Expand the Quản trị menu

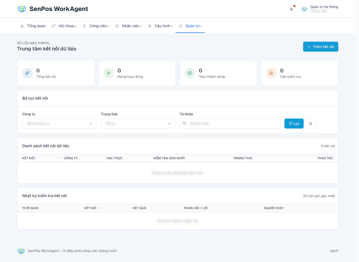tap(190, 26)
